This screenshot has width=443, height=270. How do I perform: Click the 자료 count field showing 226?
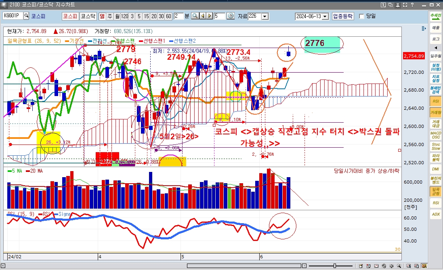click(x=254, y=17)
